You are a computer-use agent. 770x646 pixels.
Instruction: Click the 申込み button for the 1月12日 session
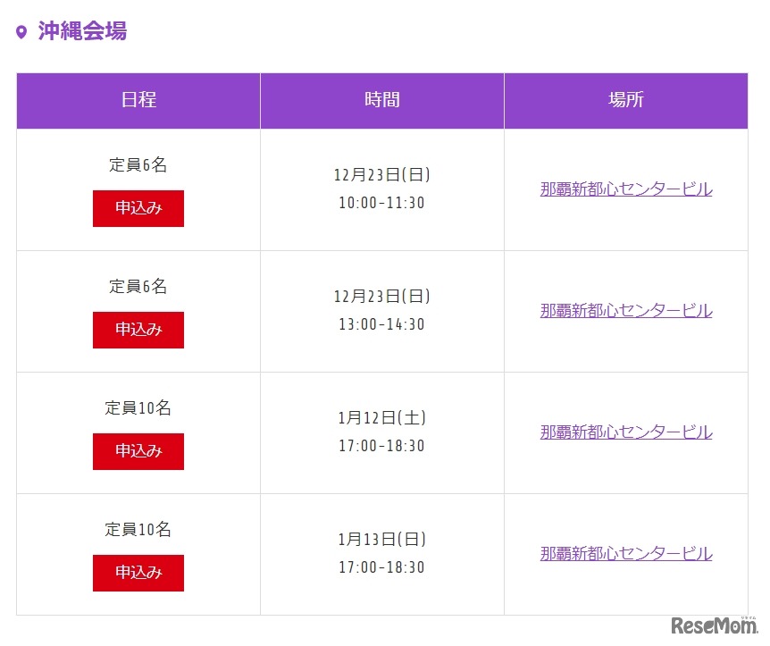coord(138,451)
